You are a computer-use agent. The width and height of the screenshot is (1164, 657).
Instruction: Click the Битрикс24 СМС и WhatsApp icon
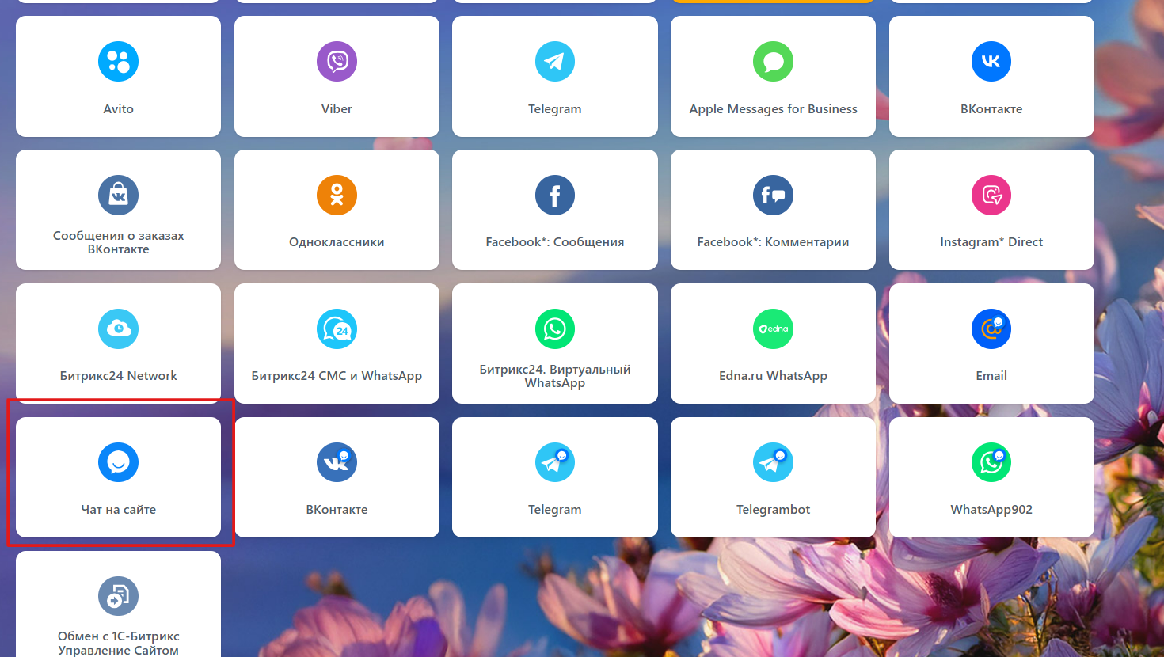337,329
